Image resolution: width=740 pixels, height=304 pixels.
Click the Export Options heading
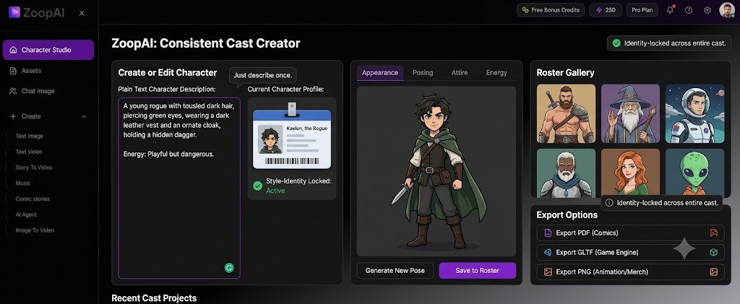tap(567, 215)
